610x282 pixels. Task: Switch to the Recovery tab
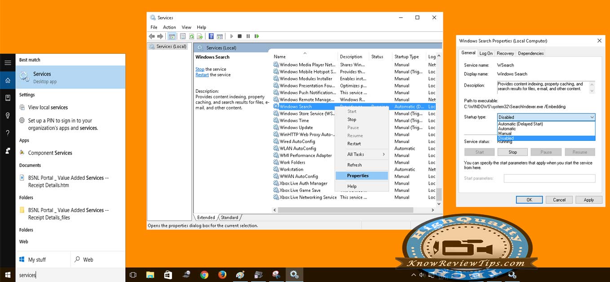coord(505,53)
